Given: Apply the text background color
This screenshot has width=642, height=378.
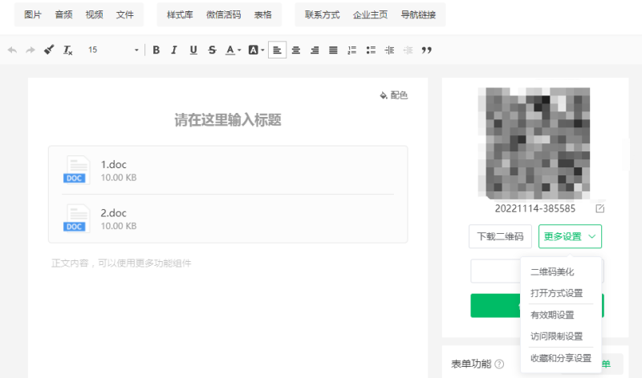Looking at the screenshot, I should tap(253, 50).
